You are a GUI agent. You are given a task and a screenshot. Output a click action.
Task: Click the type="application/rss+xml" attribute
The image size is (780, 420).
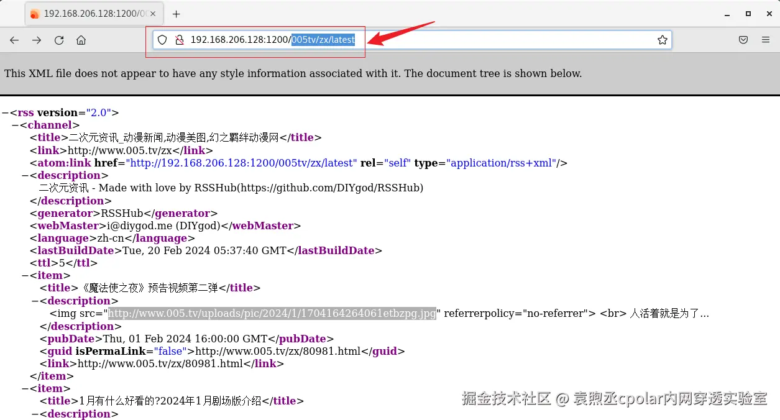485,163
